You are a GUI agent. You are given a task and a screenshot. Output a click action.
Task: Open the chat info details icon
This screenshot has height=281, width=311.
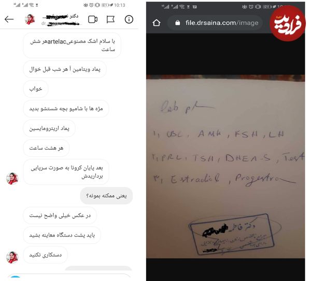129,20
